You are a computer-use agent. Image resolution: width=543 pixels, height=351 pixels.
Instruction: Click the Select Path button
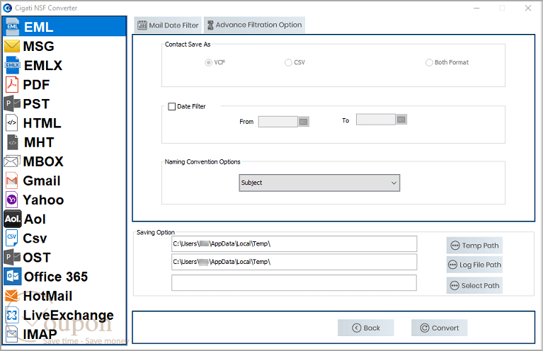point(474,286)
